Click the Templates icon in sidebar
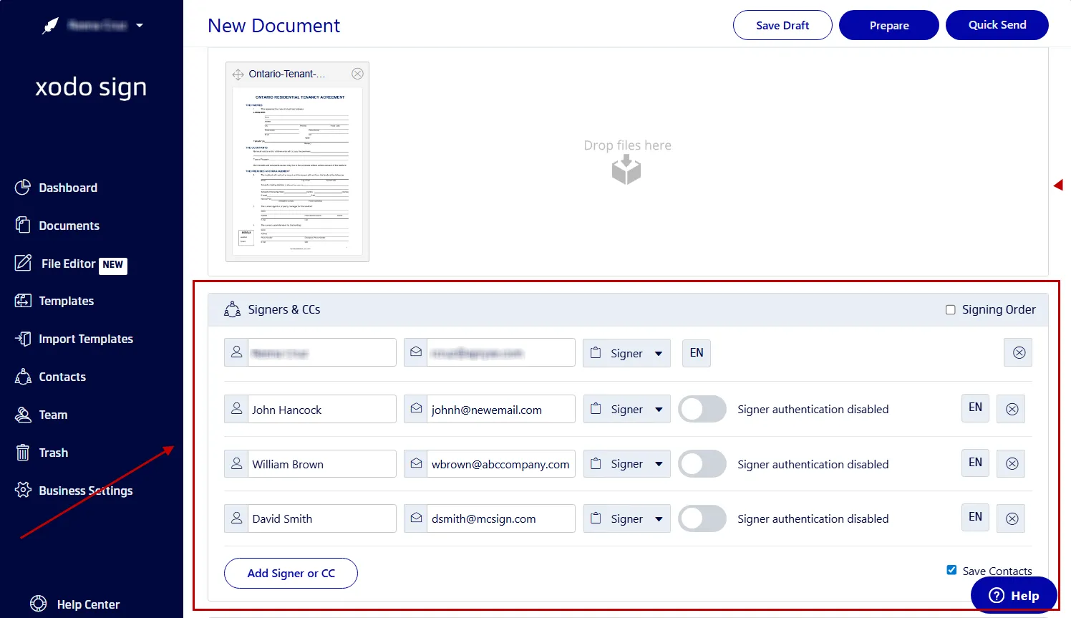Viewport: 1071px width, 618px height. (23, 301)
